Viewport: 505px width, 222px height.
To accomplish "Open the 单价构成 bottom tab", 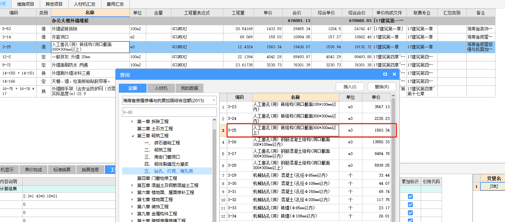I will click(x=33, y=170).
